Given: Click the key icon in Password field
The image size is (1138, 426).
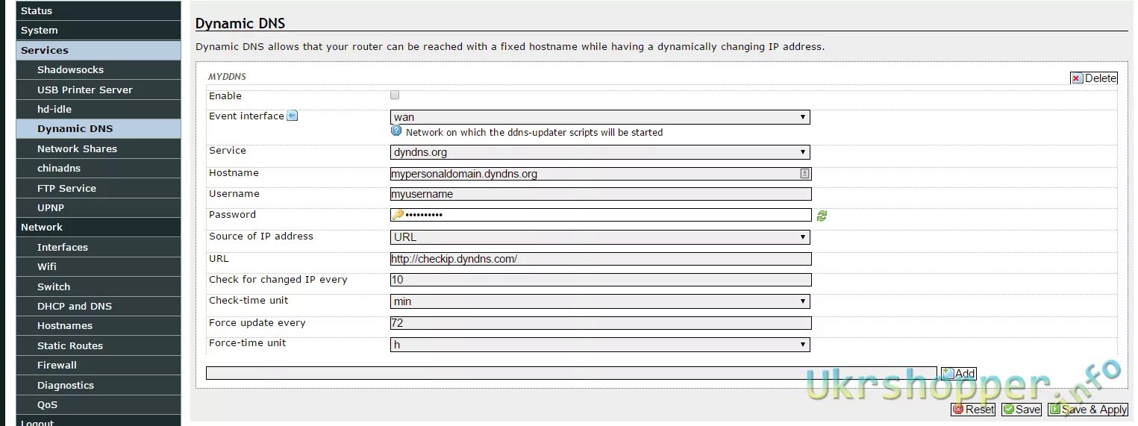Looking at the screenshot, I should [x=398, y=215].
